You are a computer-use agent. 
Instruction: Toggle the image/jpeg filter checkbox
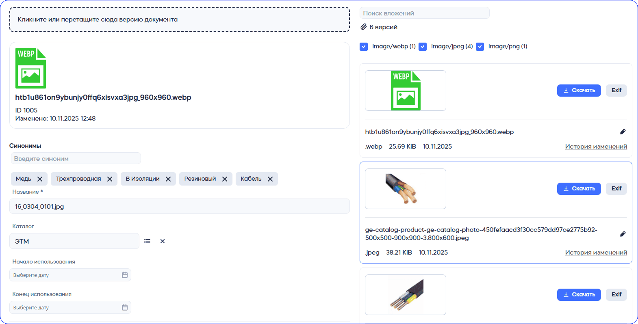[423, 47]
